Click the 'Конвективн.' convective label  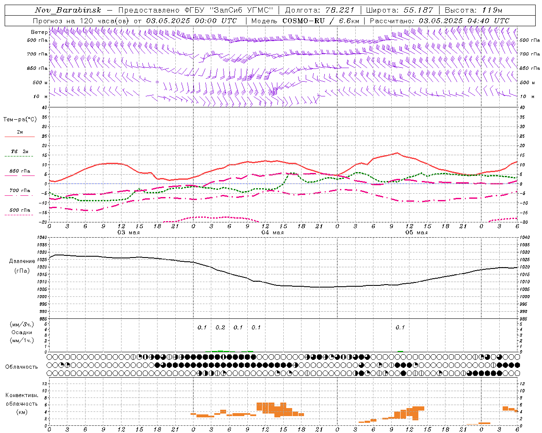(22, 395)
